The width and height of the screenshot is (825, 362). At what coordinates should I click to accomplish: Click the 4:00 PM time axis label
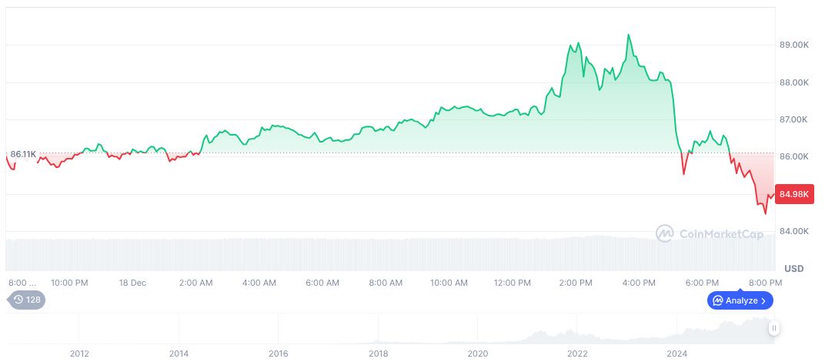pos(638,283)
